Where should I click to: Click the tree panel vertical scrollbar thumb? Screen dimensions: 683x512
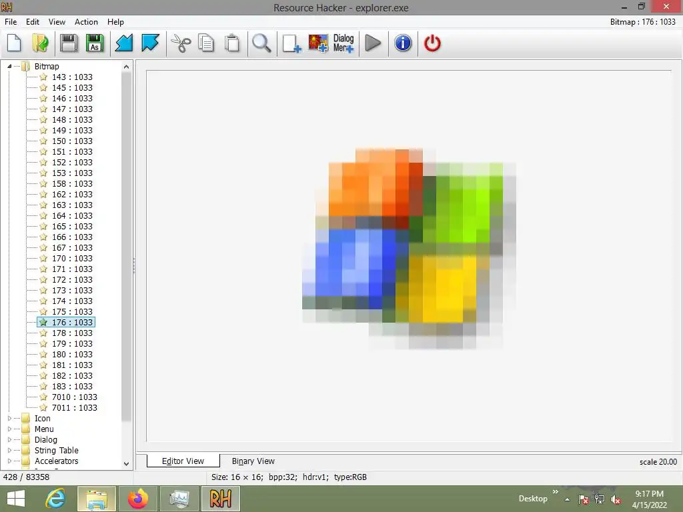[126, 246]
